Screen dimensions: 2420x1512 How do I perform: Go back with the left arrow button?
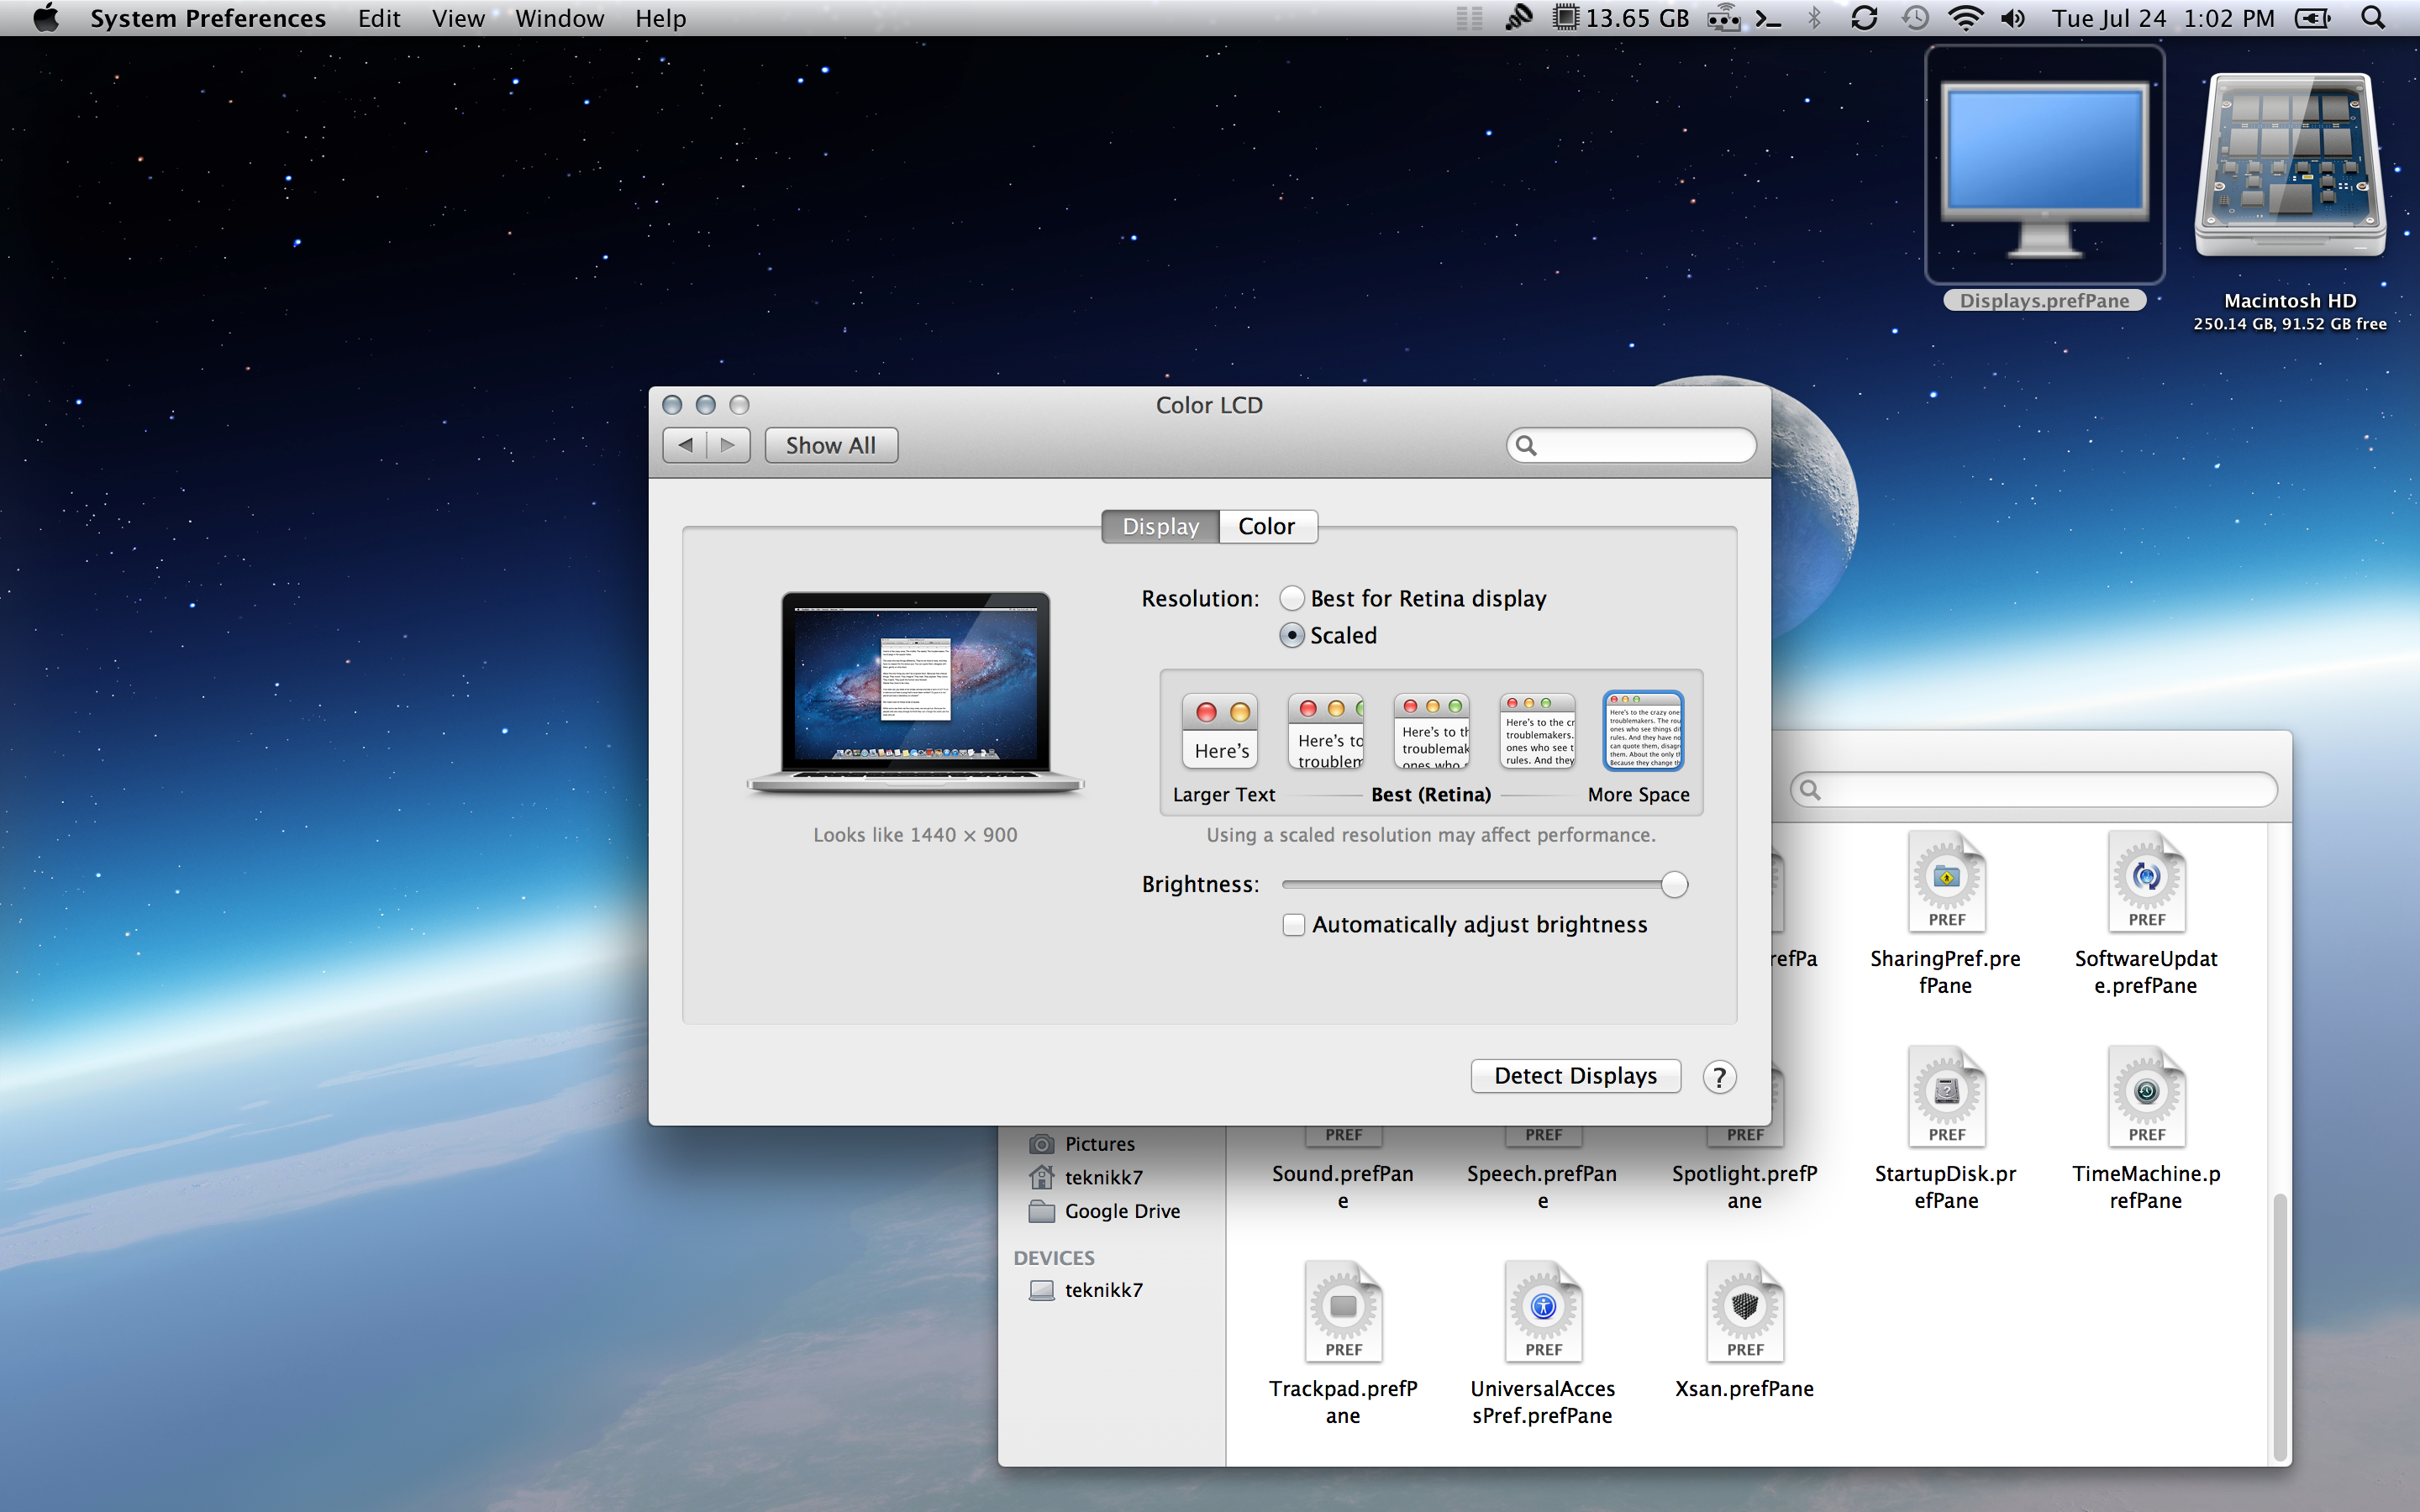685,445
